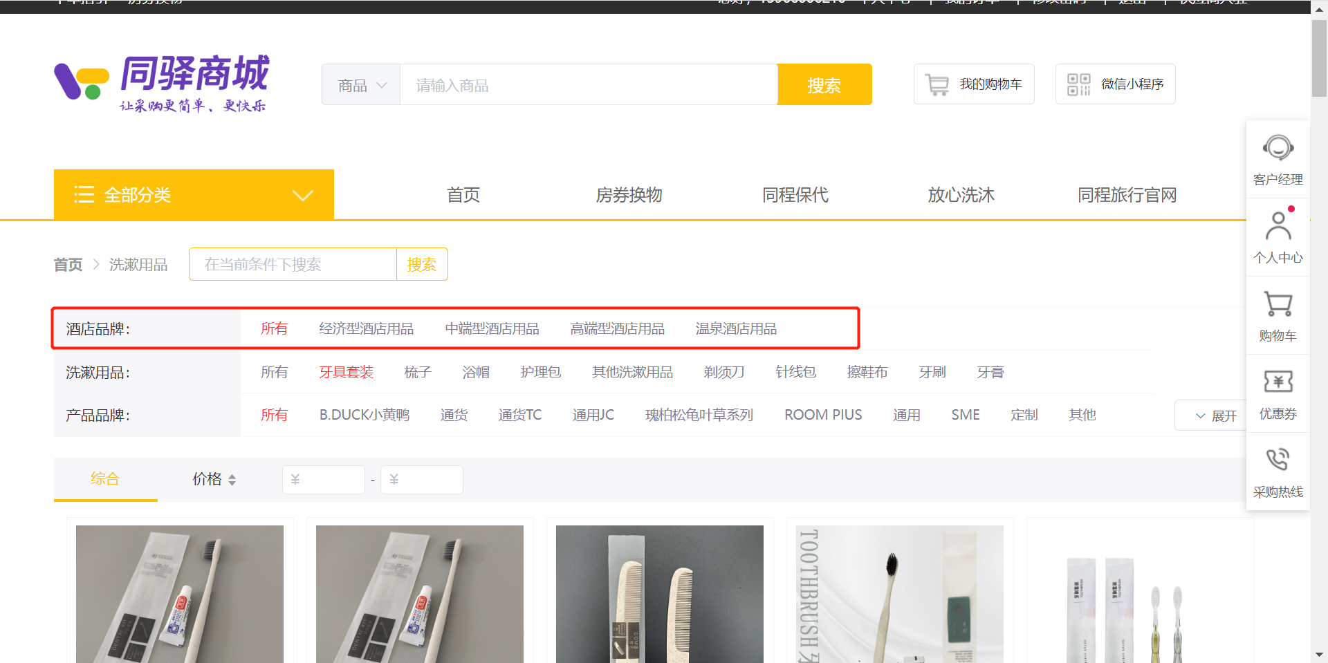Image resolution: width=1328 pixels, height=663 pixels.
Task: Open first toothbrush kit product thumbnail
Action: click(180, 594)
